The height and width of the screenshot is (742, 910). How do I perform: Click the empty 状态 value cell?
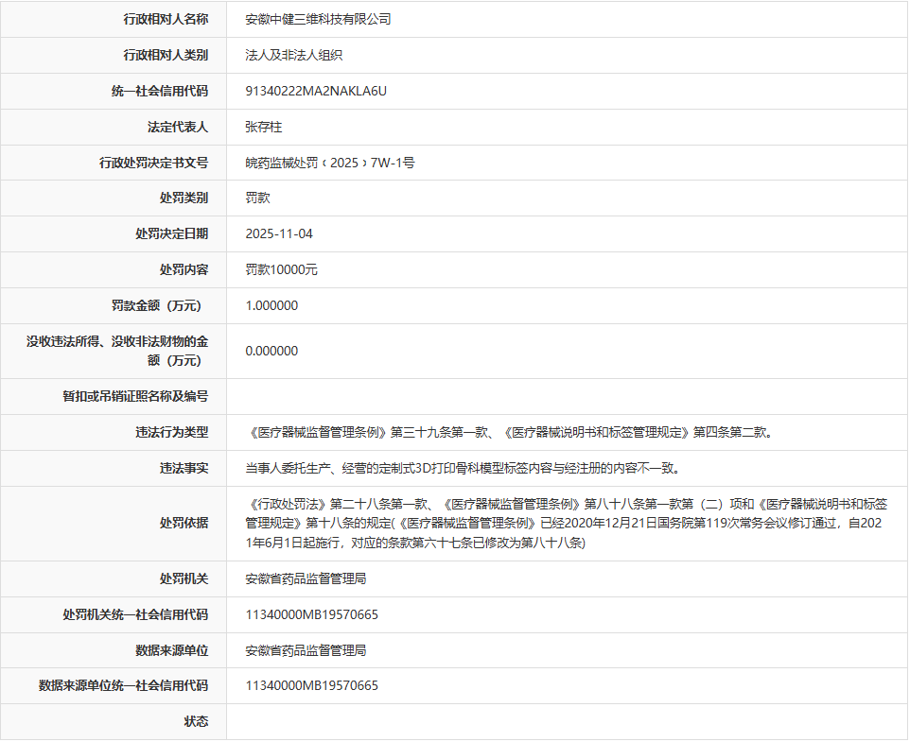566,721
